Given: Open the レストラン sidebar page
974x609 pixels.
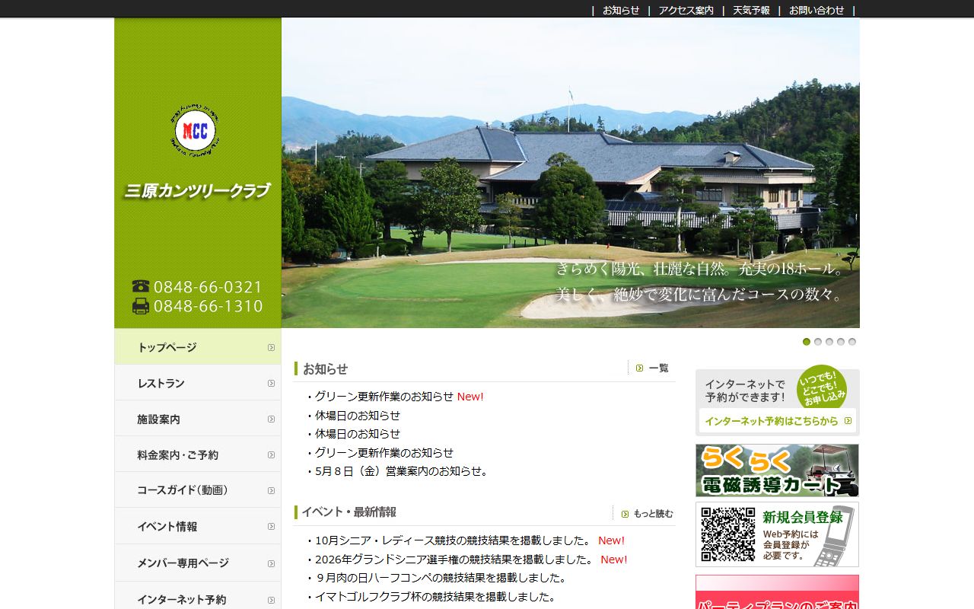Looking at the screenshot, I should pos(198,383).
